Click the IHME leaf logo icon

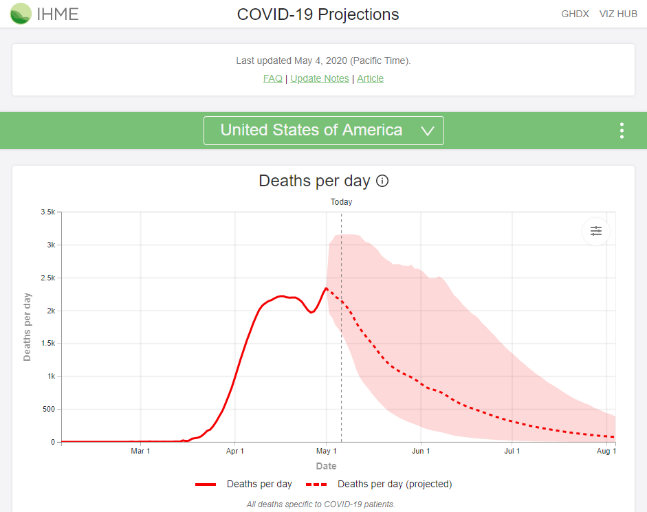coord(21,14)
